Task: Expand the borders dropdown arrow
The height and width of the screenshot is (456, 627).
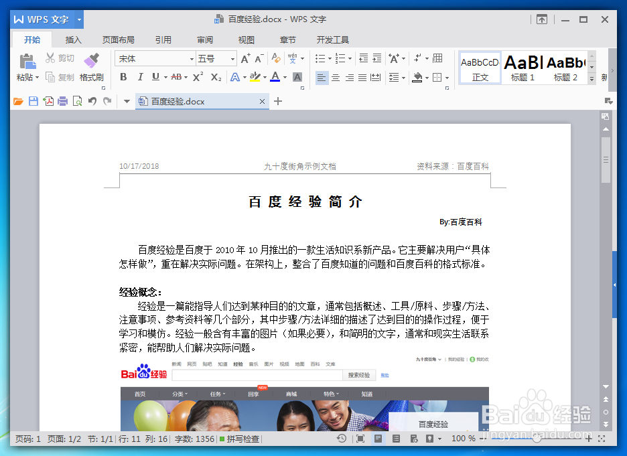Action: pos(447,78)
